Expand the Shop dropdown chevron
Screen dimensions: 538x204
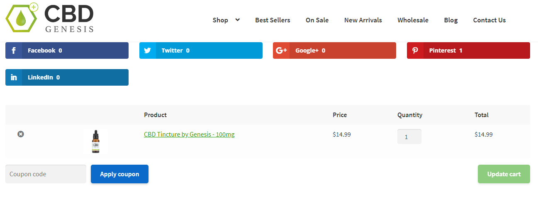237,19
